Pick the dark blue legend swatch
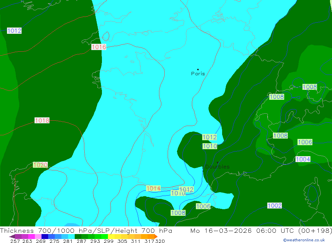The height and width of the screenshot is (243, 332). [45, 236]
